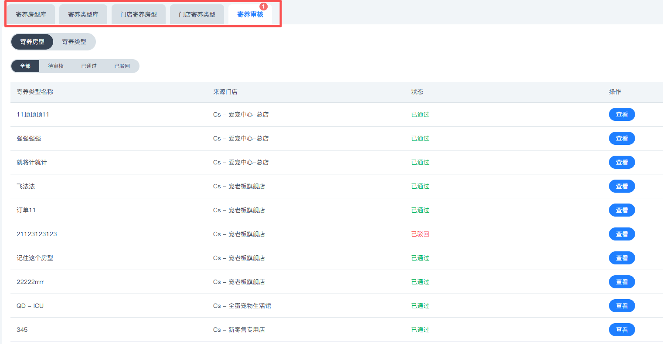The height and width of the screenshot is (344, 663).
Task: View details for 11顶顶顶11 row
Action: tap(622, 114)
